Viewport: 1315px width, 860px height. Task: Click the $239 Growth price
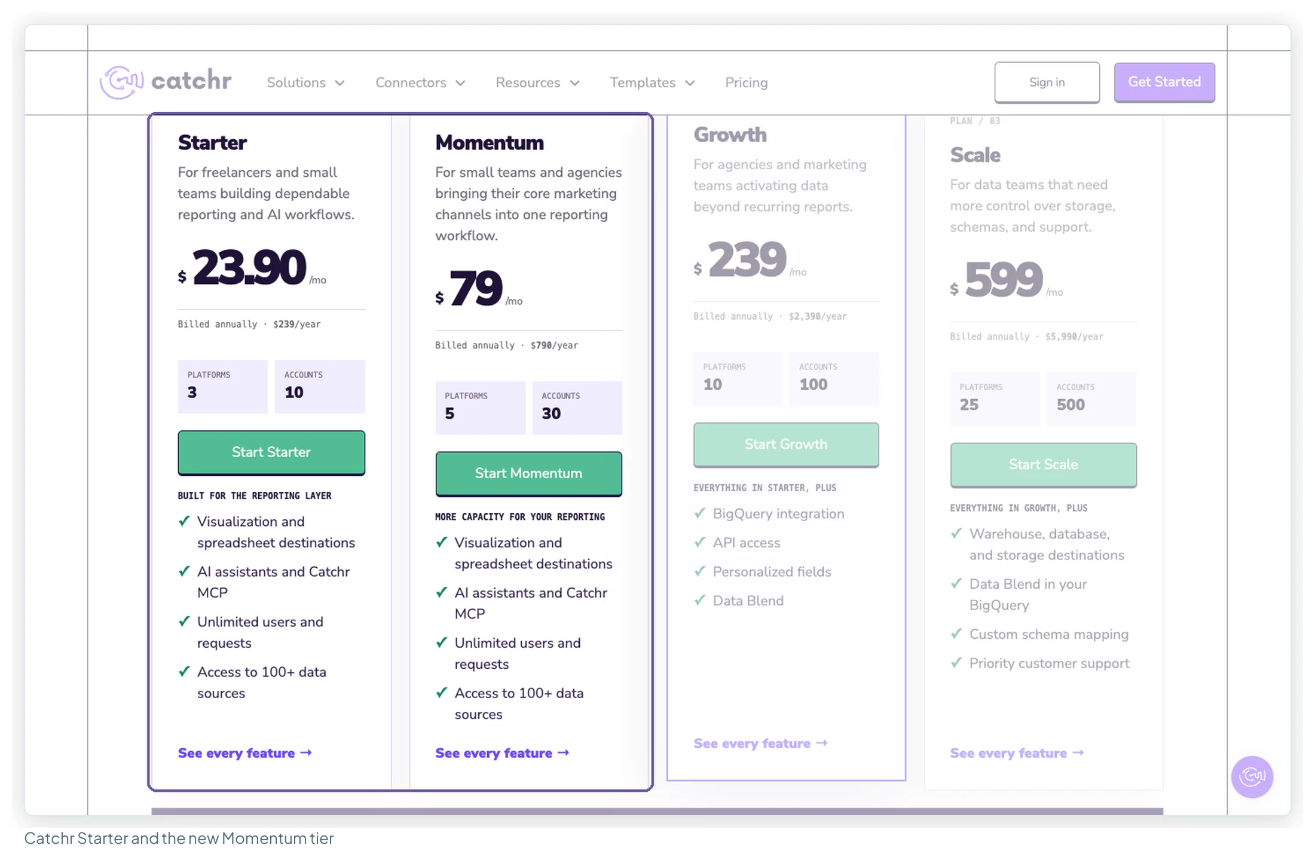pyautogui.click(x=750, y=259)
